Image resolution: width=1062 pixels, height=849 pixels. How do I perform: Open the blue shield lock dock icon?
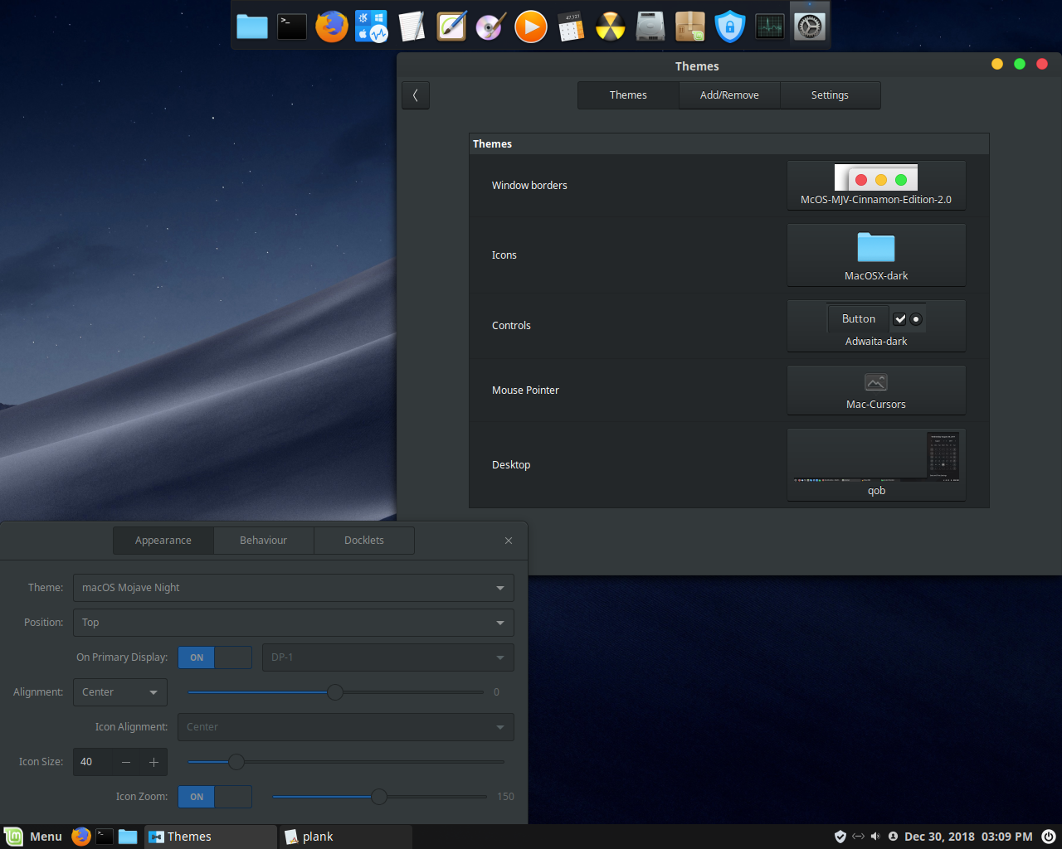(x=730, y=27)
